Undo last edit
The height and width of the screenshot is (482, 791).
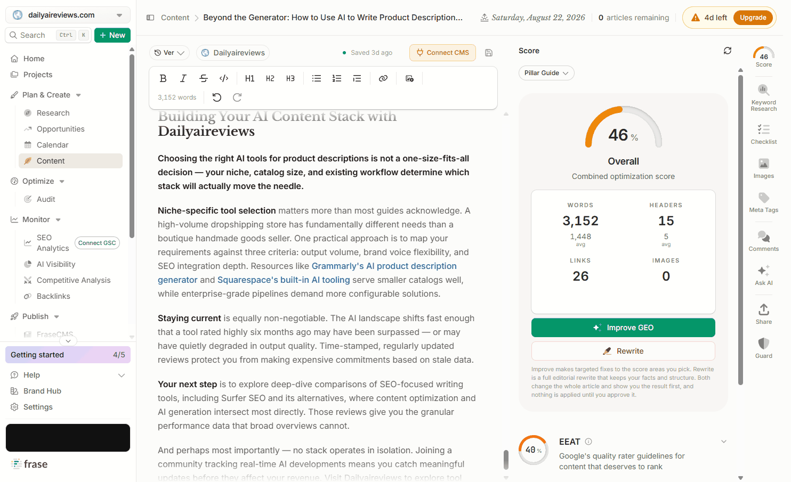tap(217, 97)
